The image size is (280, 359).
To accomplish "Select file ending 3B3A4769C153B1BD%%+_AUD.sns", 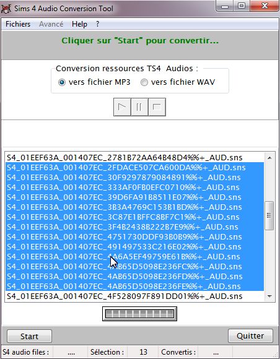I will click(134, 207).
